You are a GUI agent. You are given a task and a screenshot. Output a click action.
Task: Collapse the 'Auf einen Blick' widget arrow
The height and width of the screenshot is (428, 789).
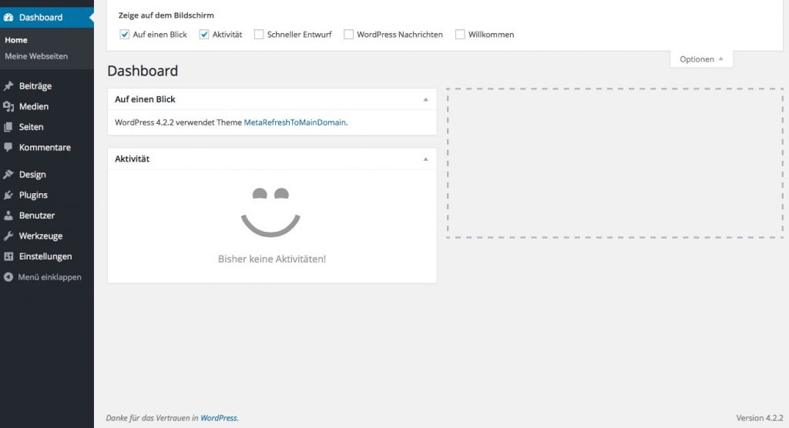(x=425, y=99)
